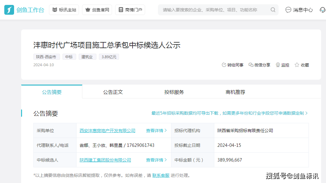This screenshot has width=326, height=183.
Task: Open 商情门户 button
Action: (x=130, y=10)
